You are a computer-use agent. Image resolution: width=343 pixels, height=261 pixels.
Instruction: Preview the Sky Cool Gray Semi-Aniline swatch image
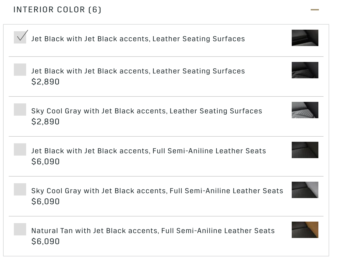(305, 190)
